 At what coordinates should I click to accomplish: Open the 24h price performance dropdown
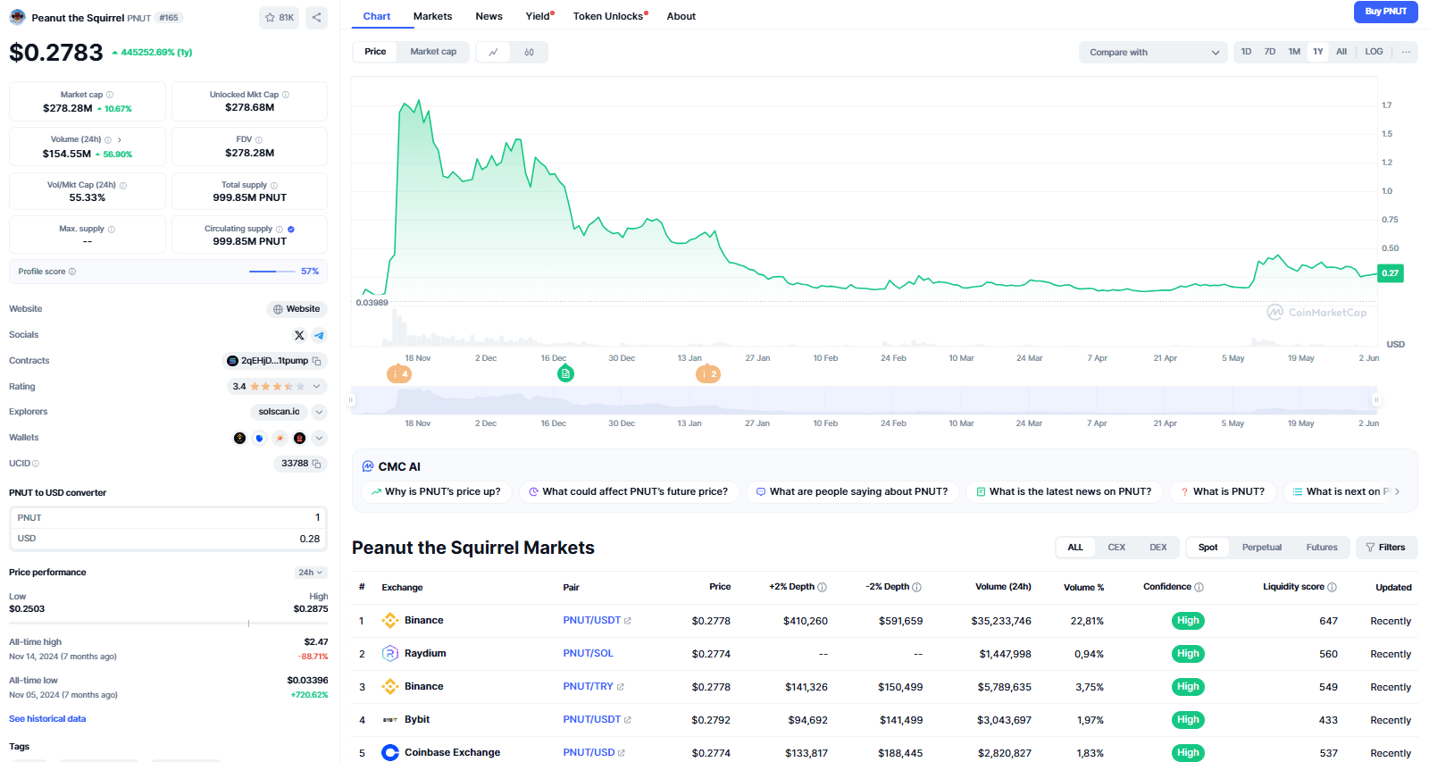[311, 573]
